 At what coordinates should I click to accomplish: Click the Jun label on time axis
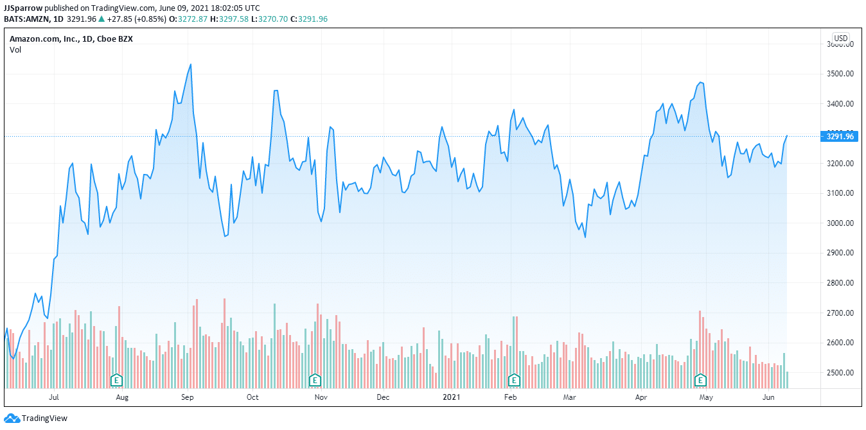tap(768, 397)
